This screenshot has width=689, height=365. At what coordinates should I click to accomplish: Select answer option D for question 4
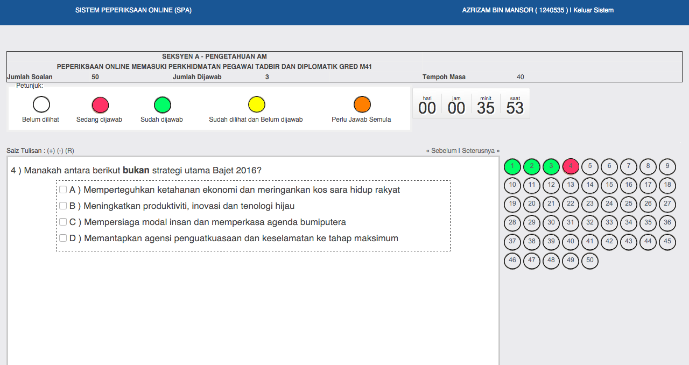pyautogui.click(x=63, y=238)
